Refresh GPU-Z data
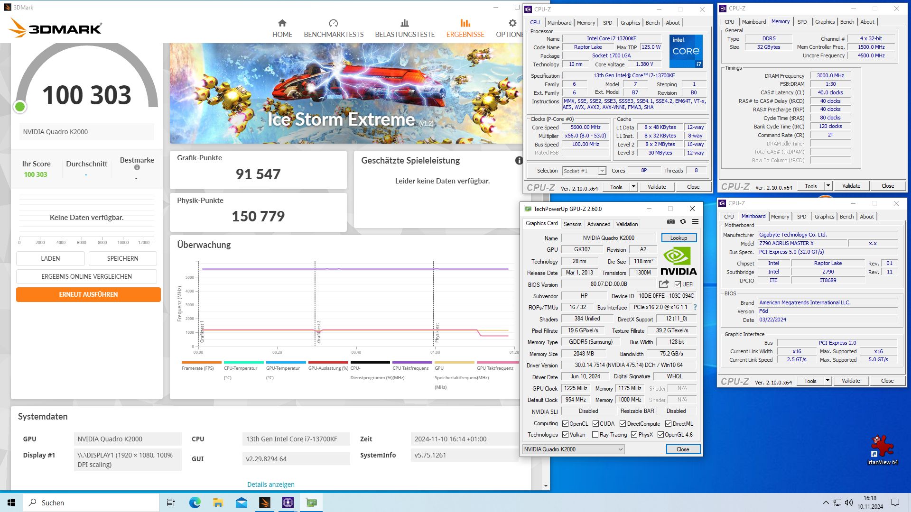911x512 pixels. click(x=683, y=221)
